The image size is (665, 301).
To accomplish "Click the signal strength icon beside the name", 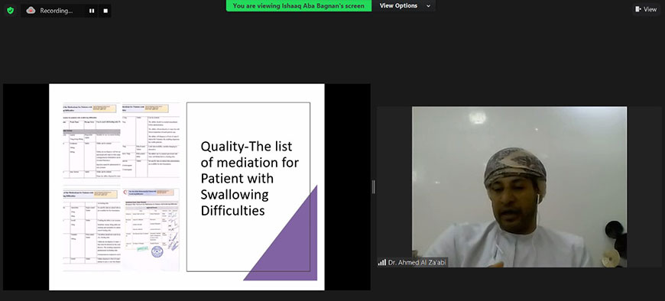I will [382, 263].
